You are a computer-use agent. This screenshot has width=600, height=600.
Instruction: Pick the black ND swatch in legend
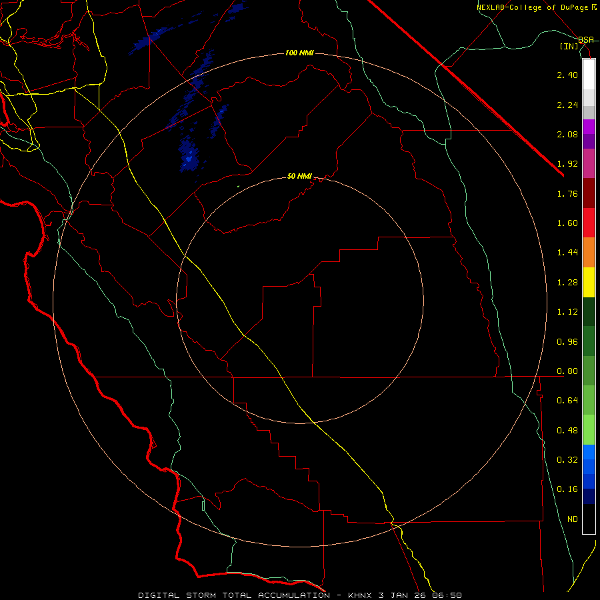tap(589, 519)
